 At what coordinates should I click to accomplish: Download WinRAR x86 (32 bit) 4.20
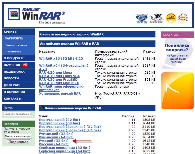pos(61,58)
